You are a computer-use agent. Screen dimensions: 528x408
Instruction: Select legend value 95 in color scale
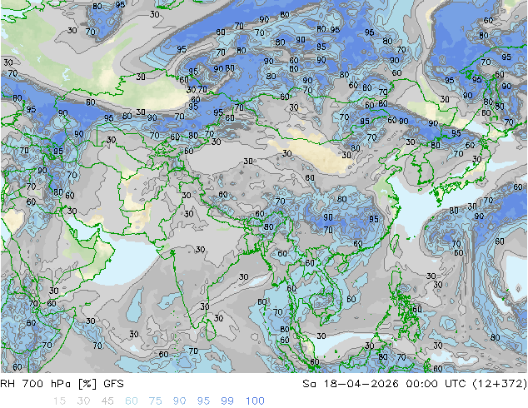pyautogui.click(x=203, y=401)
